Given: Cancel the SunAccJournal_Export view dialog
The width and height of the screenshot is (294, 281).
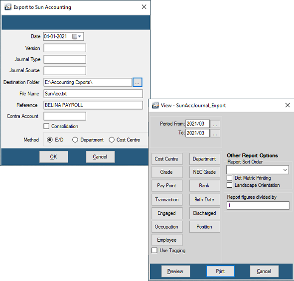Looking at the screenshot, I should pyautogui.click(x=264, y=271).
